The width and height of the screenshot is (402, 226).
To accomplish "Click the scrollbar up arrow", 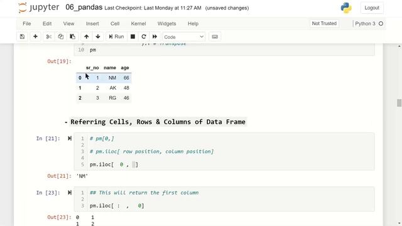I will (x=399, y=46).
